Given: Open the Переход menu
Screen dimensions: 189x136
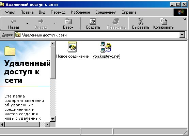Looking at the screenshot, I should pyautogui.click(x=58, y=12).
